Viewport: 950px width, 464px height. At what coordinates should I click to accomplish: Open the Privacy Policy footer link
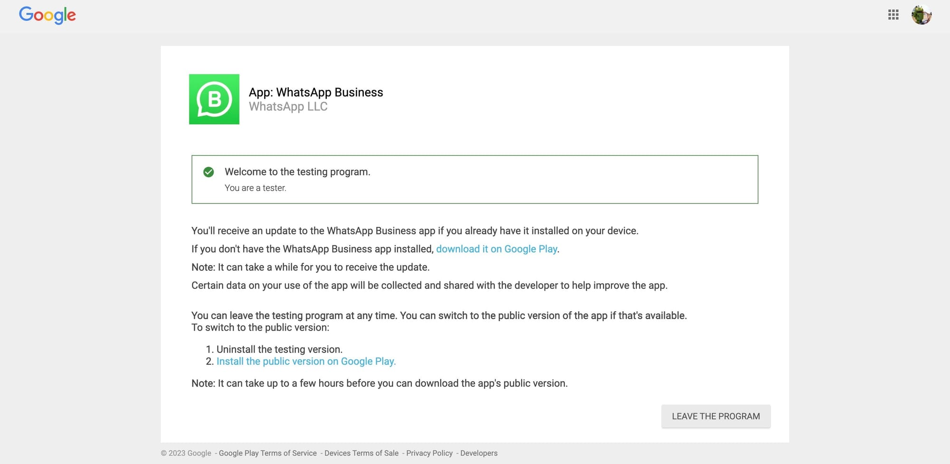click(x=429, y=453)
